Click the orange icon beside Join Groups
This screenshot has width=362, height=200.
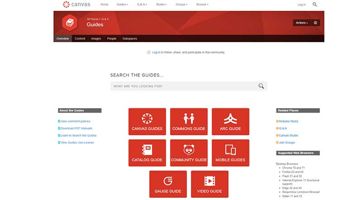(x=277, y=143)
